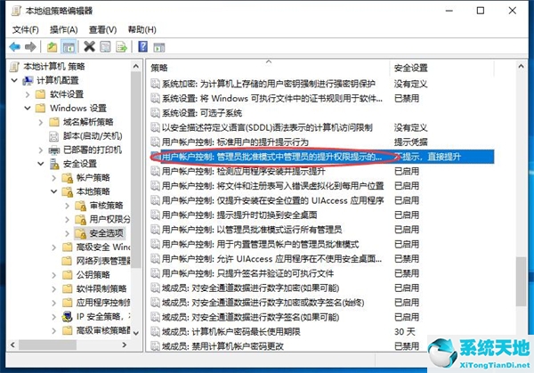Expand the 审核策略 node

pyautogui.click(x=68, y=206)
